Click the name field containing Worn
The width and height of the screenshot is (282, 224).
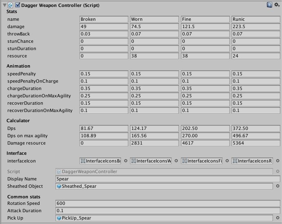pyautogui.click(x=154, y=19)
